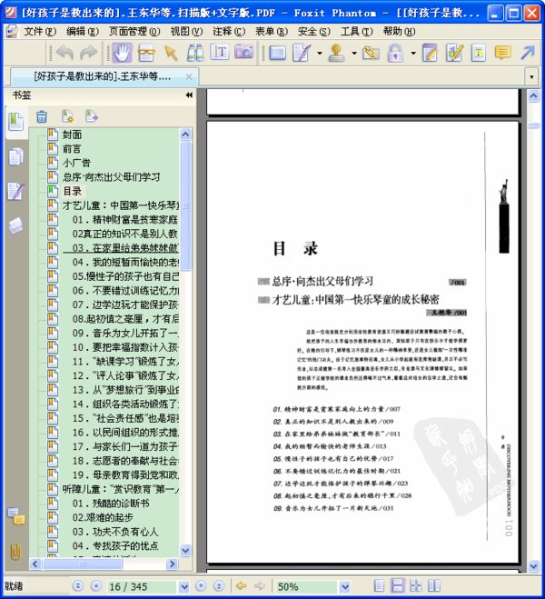The image size is (545, 599).
Task: Close the [好孩子是教出来的] document tab
Action: coord(189,76)
